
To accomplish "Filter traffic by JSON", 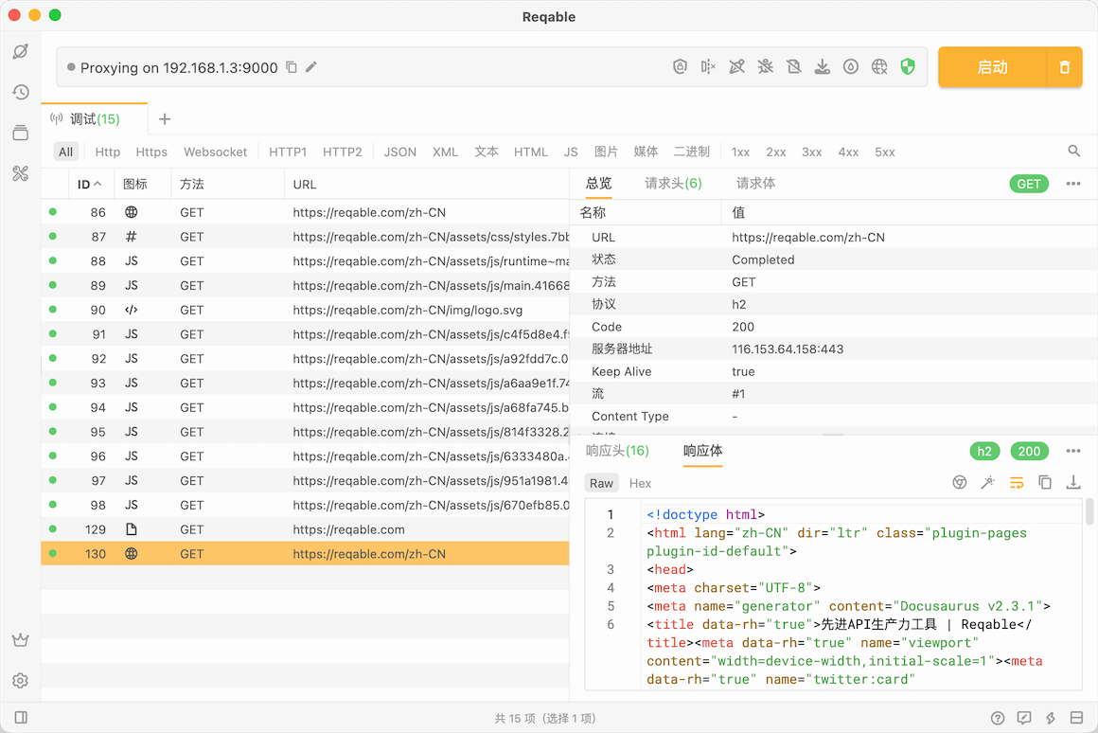I will pos(399,152).
